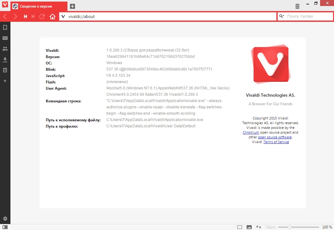This screenshot has width=334, height=230.
Task: Open the Contacts panel
Action: coord(5,49)
